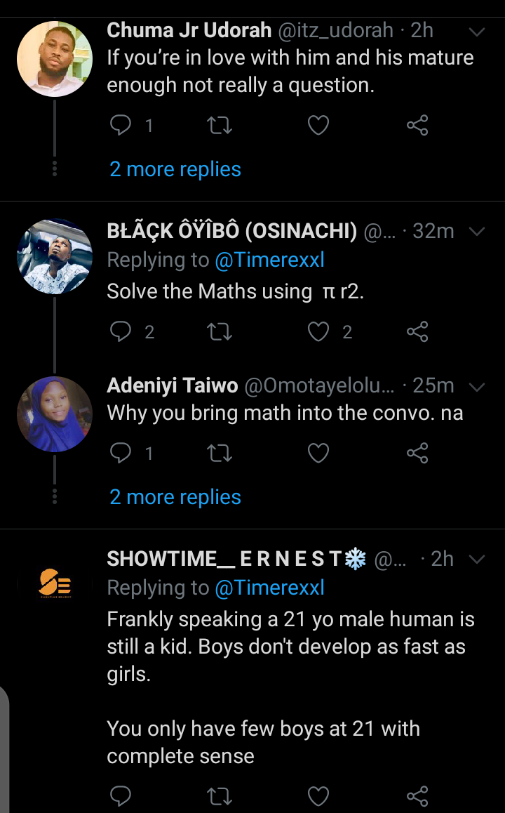
Task: Open options chevron on BLACK OYIBO's tweet
Action: click(476, 231)
